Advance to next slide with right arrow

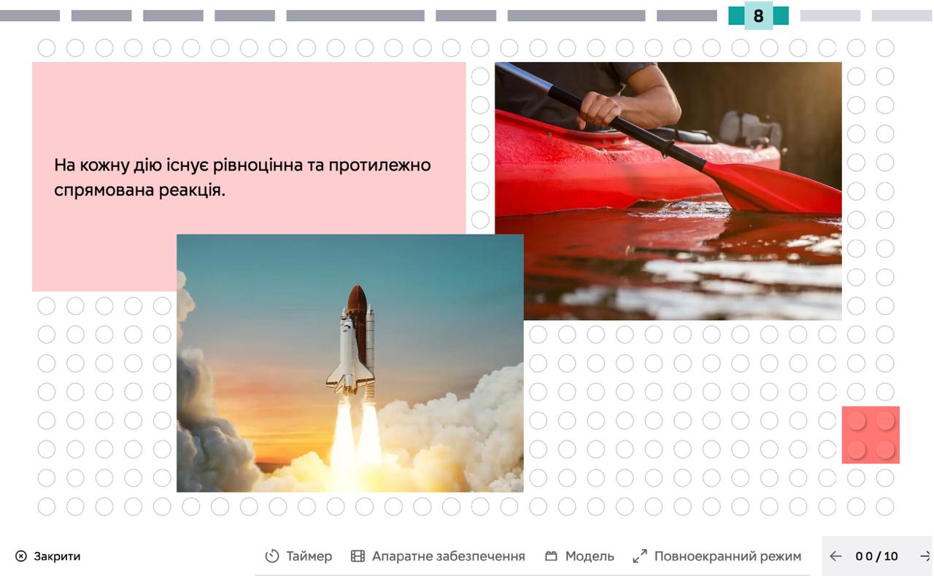(925, 556)
